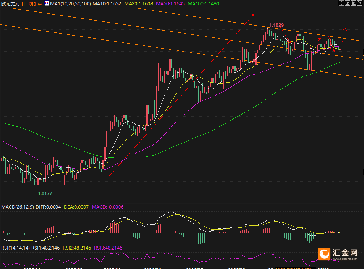Click the play-forward chart icon
The height and width of the screenshot is (269, 364).
[354, 3]
